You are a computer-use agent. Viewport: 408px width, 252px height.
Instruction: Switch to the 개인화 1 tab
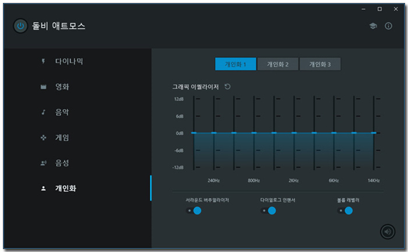click(235, 64)
